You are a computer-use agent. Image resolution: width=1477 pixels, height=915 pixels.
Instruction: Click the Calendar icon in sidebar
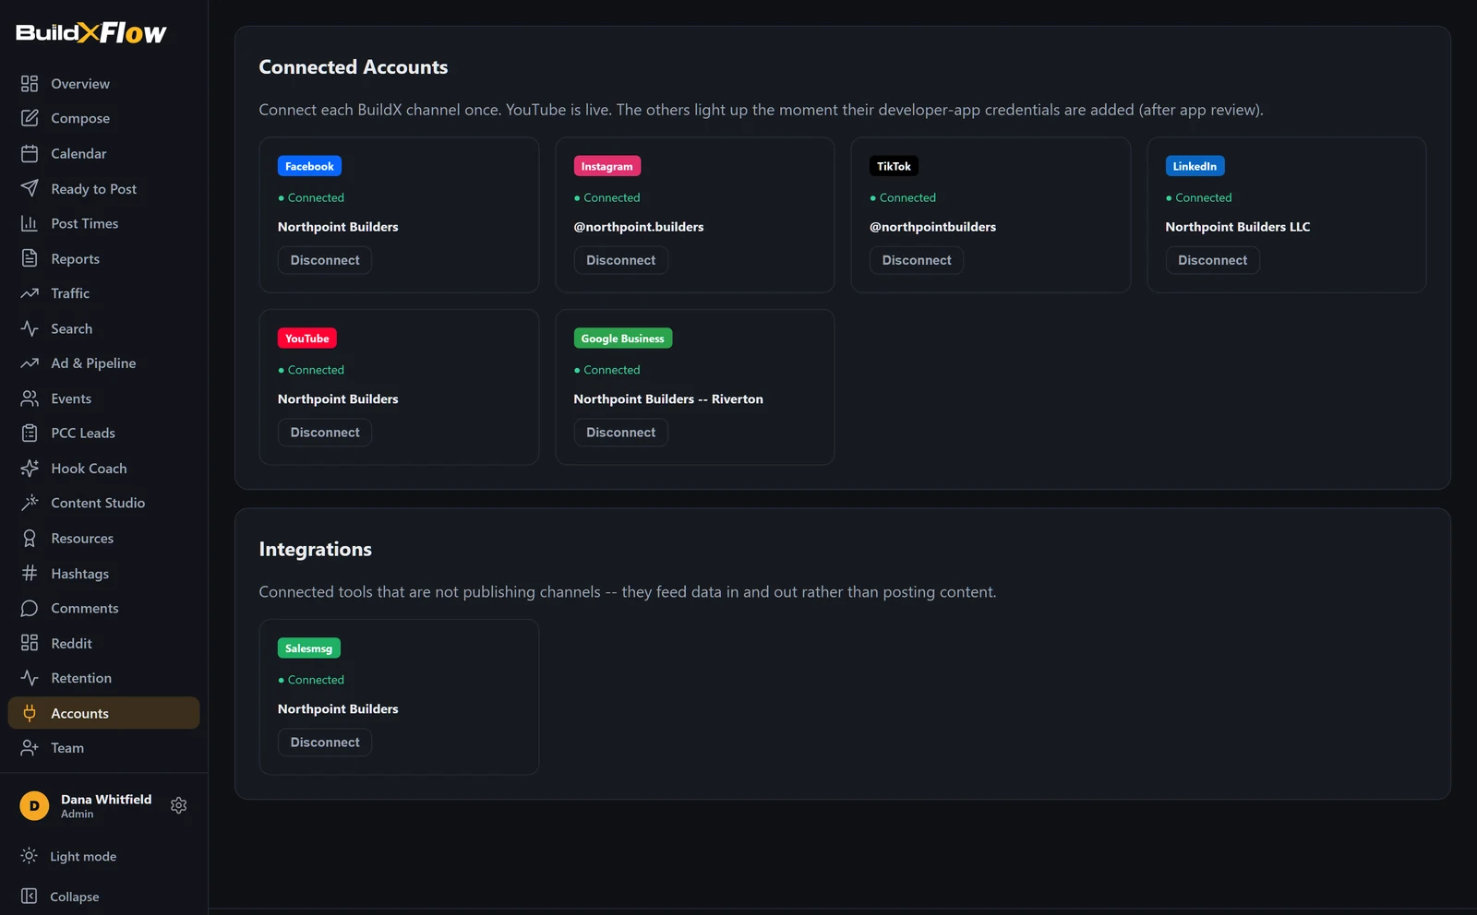pos(30,153)
